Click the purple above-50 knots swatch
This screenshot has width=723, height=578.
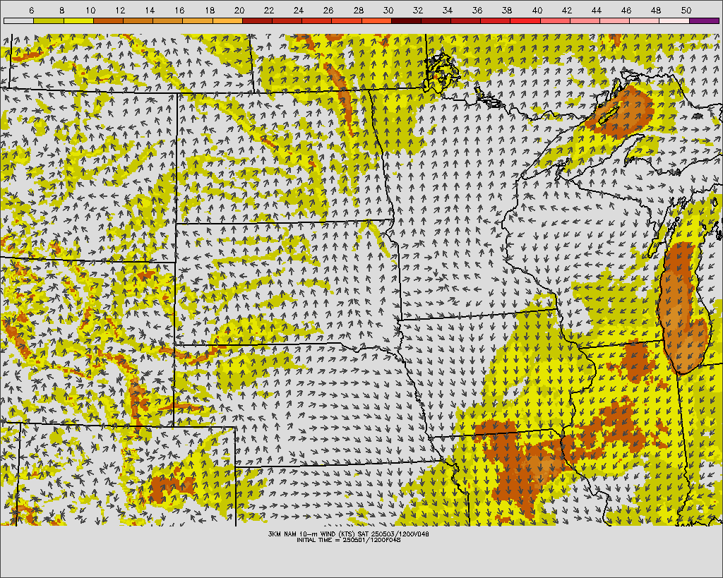(x=704, y=20)
